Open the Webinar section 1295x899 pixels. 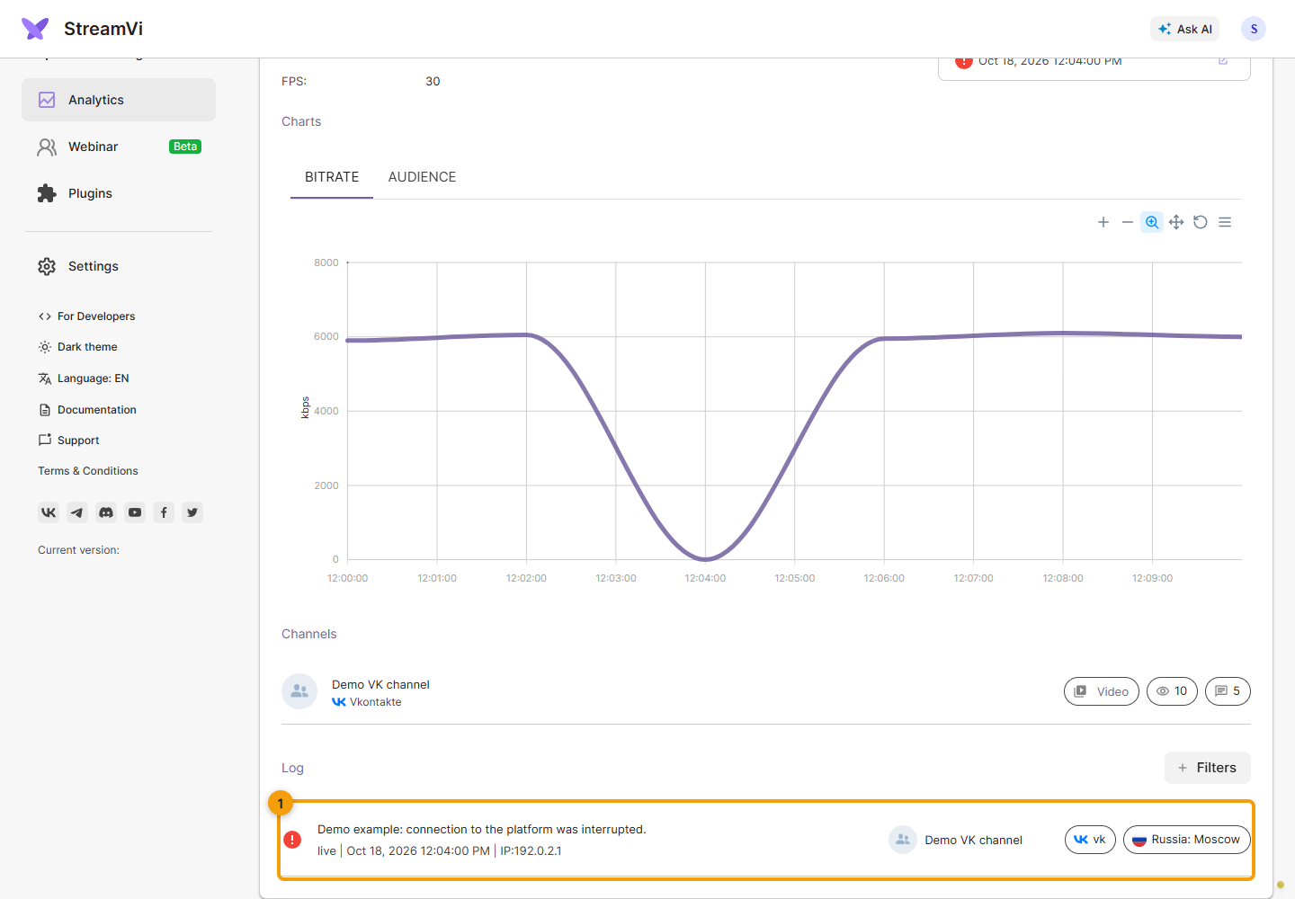119,147
